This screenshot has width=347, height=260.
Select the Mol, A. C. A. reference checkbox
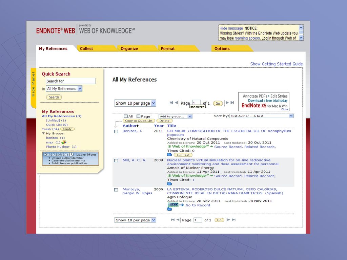[x=116, y=160]
